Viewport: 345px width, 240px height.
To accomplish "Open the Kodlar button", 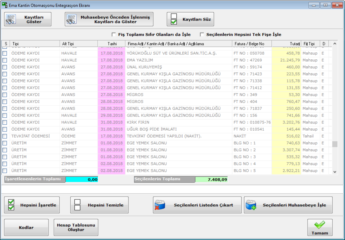I will click(26, 228).
